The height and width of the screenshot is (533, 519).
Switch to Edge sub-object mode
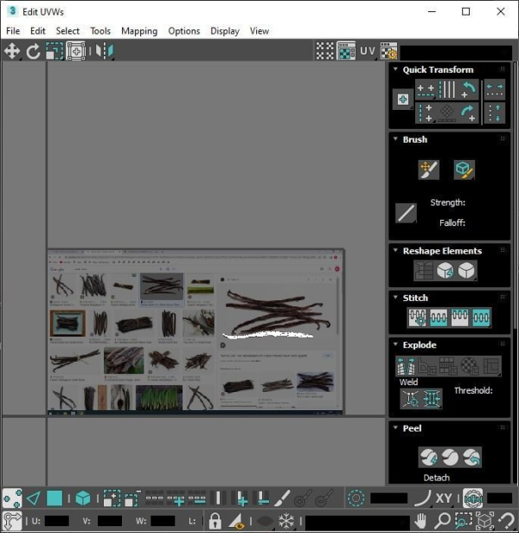tap(34, 498)
